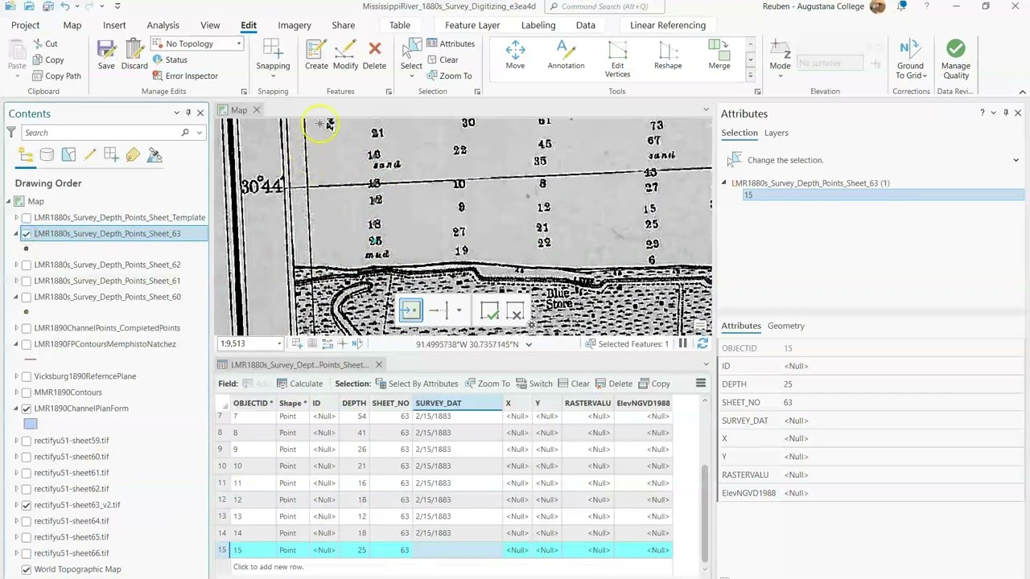Pause drawing with the pause icon
Viewport: 1030px width, 579px height.
coord(682,343)
